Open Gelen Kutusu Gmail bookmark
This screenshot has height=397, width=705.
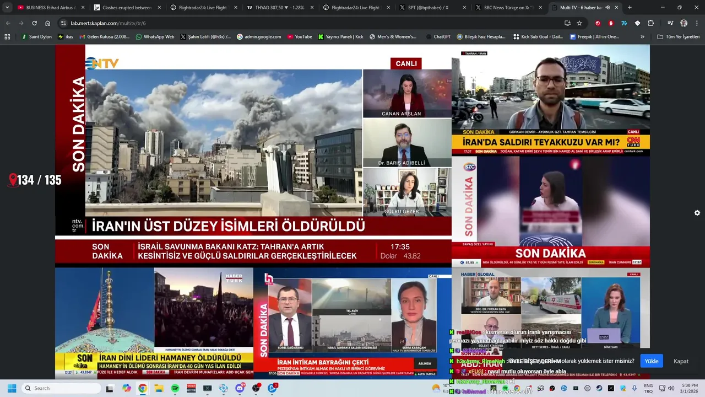[x=104, y=36]
